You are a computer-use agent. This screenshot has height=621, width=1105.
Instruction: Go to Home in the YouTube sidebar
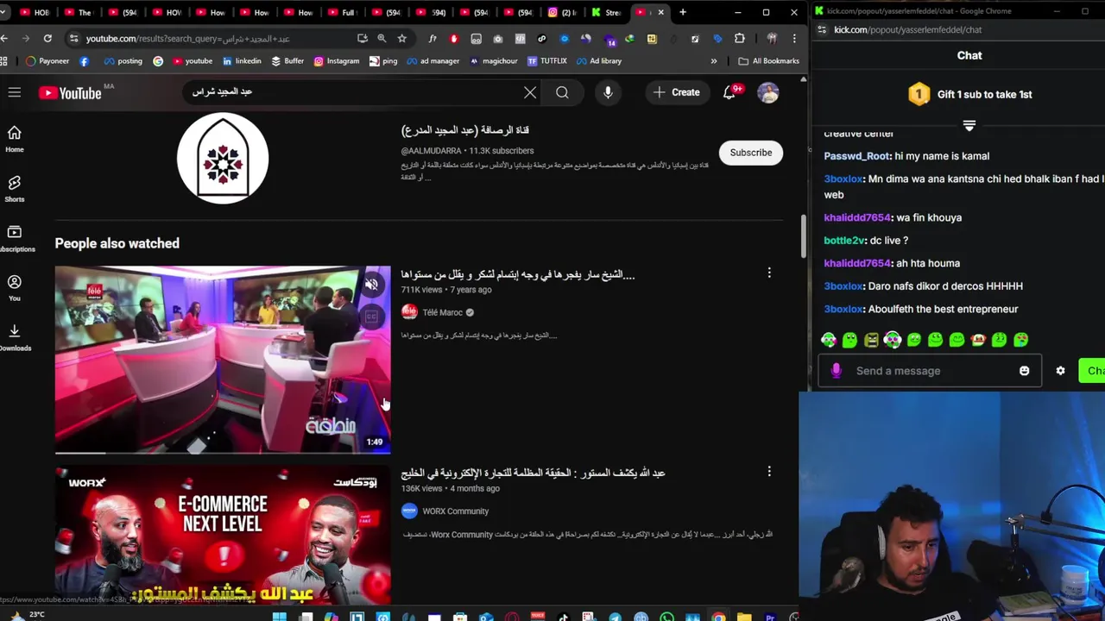click(15, 138)
